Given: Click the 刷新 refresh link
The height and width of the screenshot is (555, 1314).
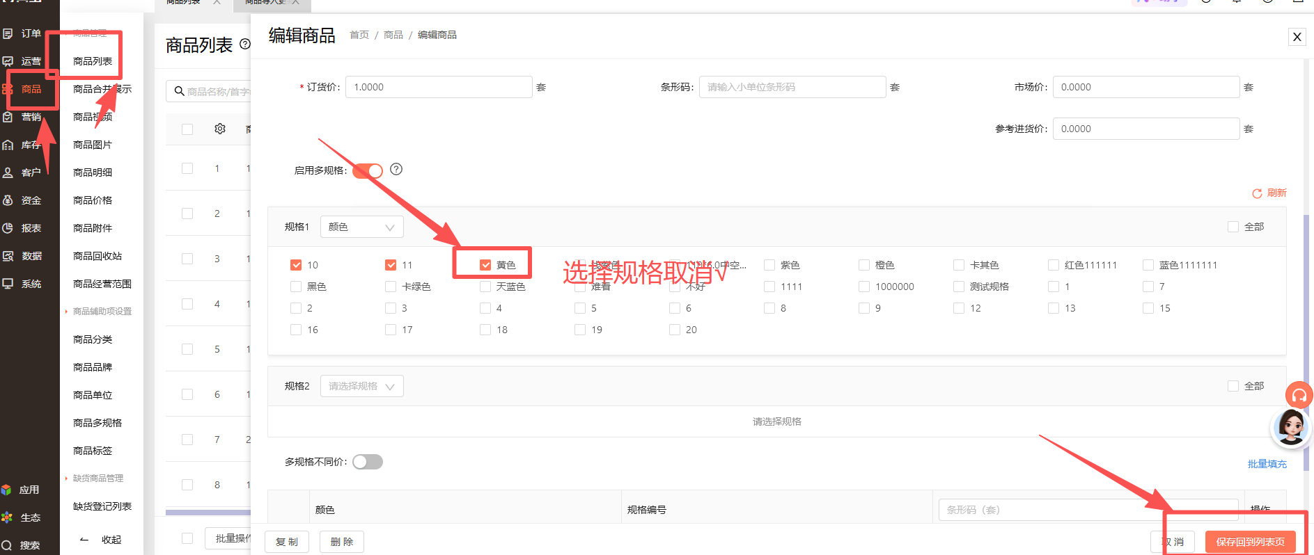Looking at the screenshot, I should (x=1269, y=193).
